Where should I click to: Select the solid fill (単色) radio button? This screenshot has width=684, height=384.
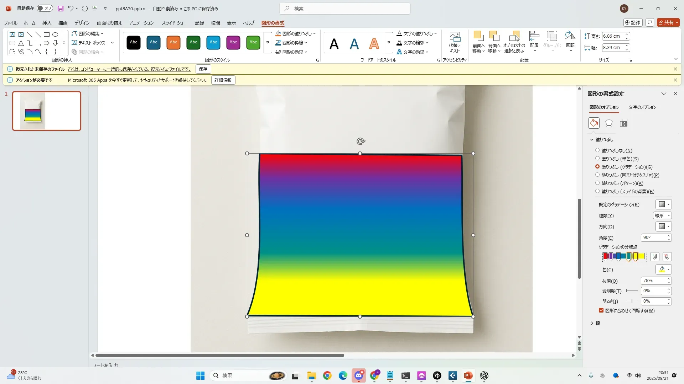[x=597, y=159]
